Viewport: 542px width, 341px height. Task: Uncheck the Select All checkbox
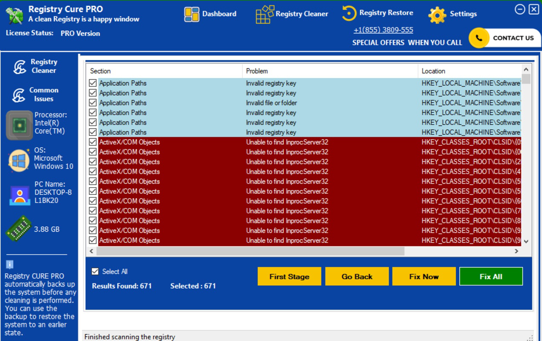coord(95,272)
